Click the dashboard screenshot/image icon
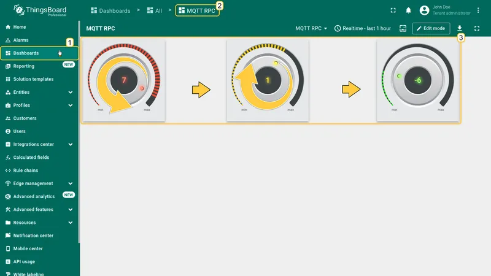 (x=403, y=28)
